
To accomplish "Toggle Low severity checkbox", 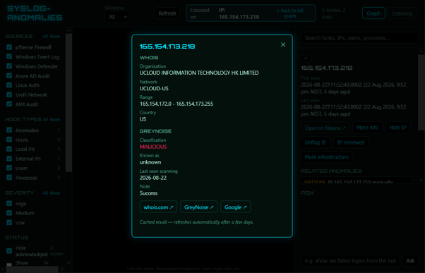I will point(9,222).
